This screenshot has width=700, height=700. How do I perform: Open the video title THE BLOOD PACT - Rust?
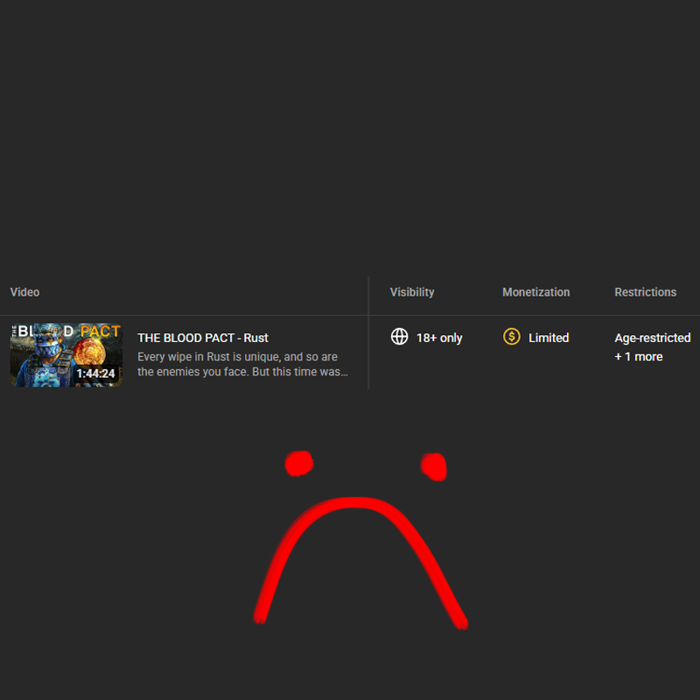(x=203, y=338)
